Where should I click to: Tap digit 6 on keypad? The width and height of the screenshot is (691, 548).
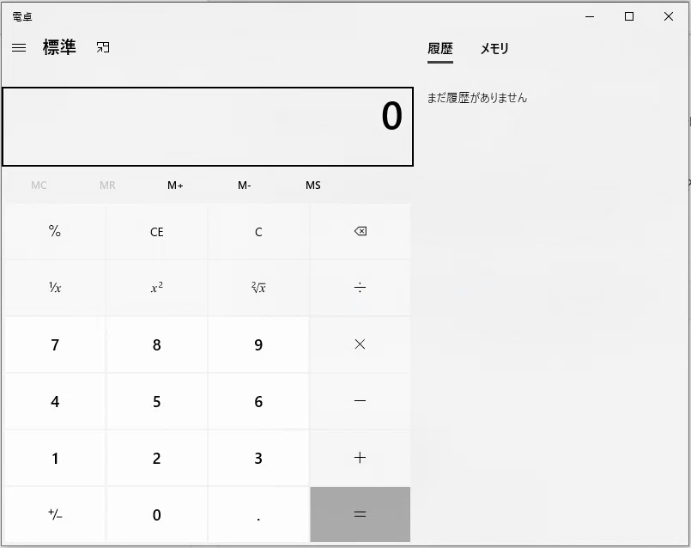tap(258, 401)
